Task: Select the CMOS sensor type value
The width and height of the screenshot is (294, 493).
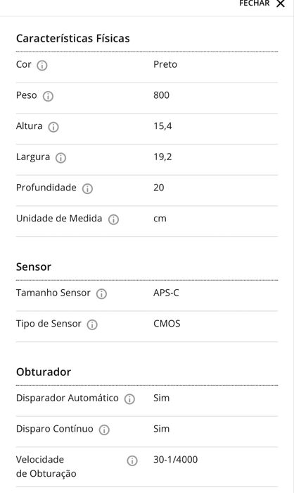Action: (x=167, y=324)
